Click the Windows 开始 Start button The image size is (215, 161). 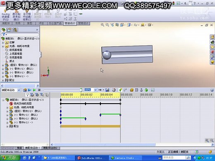tap(10, 158)
